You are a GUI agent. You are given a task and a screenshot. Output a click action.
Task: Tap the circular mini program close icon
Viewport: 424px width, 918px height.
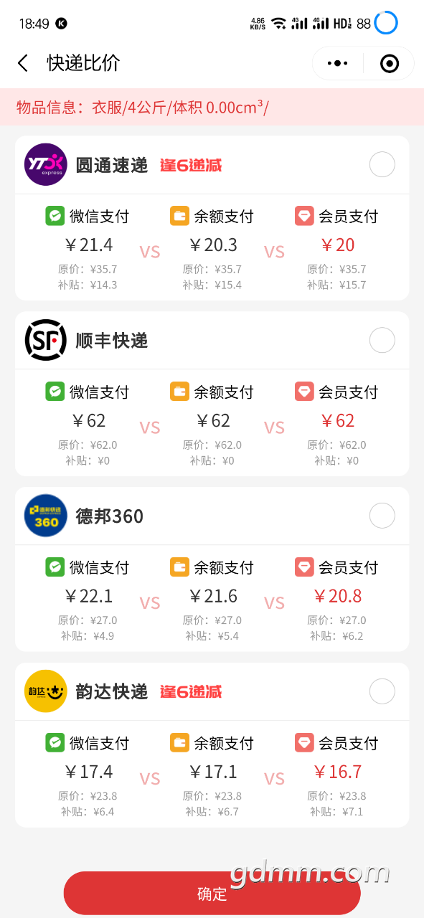coord(389,63)
